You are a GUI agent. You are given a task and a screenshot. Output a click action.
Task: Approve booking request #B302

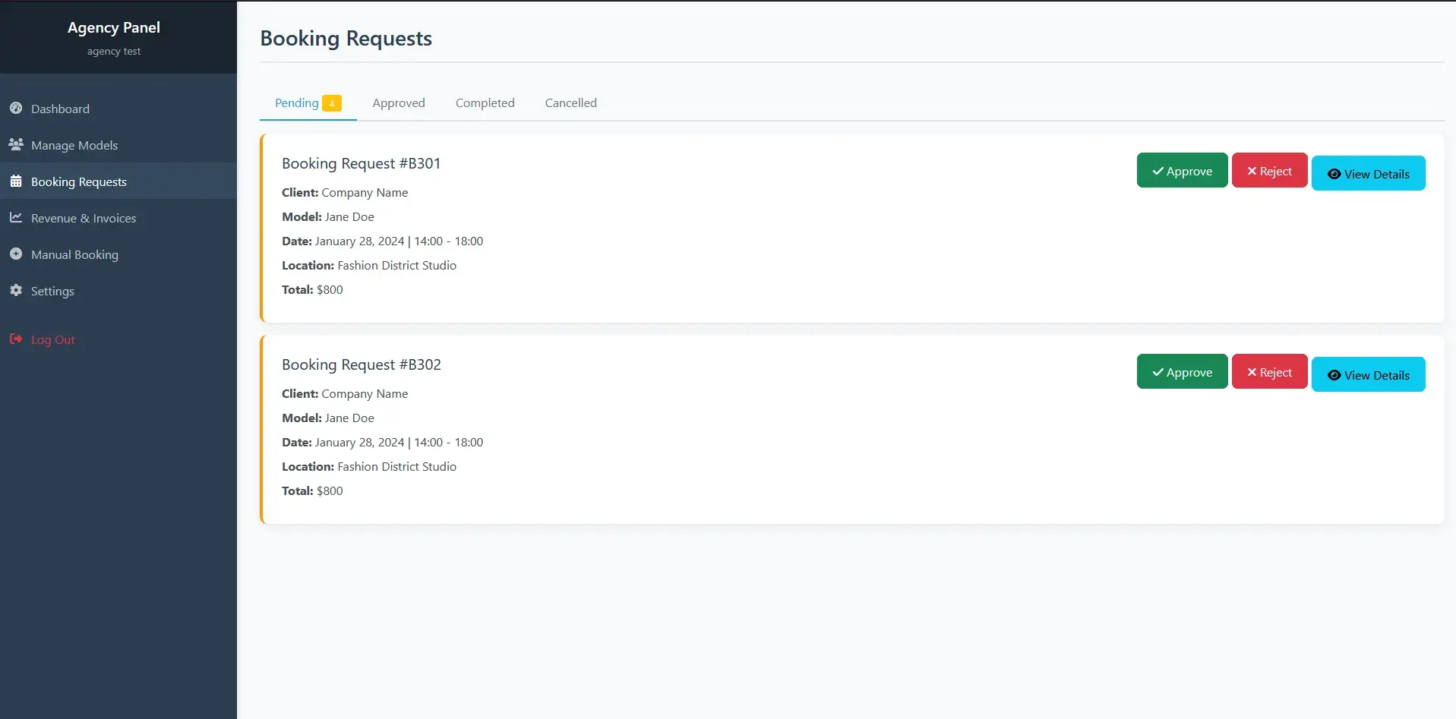pyautogui.click(x=1182, y=372)
